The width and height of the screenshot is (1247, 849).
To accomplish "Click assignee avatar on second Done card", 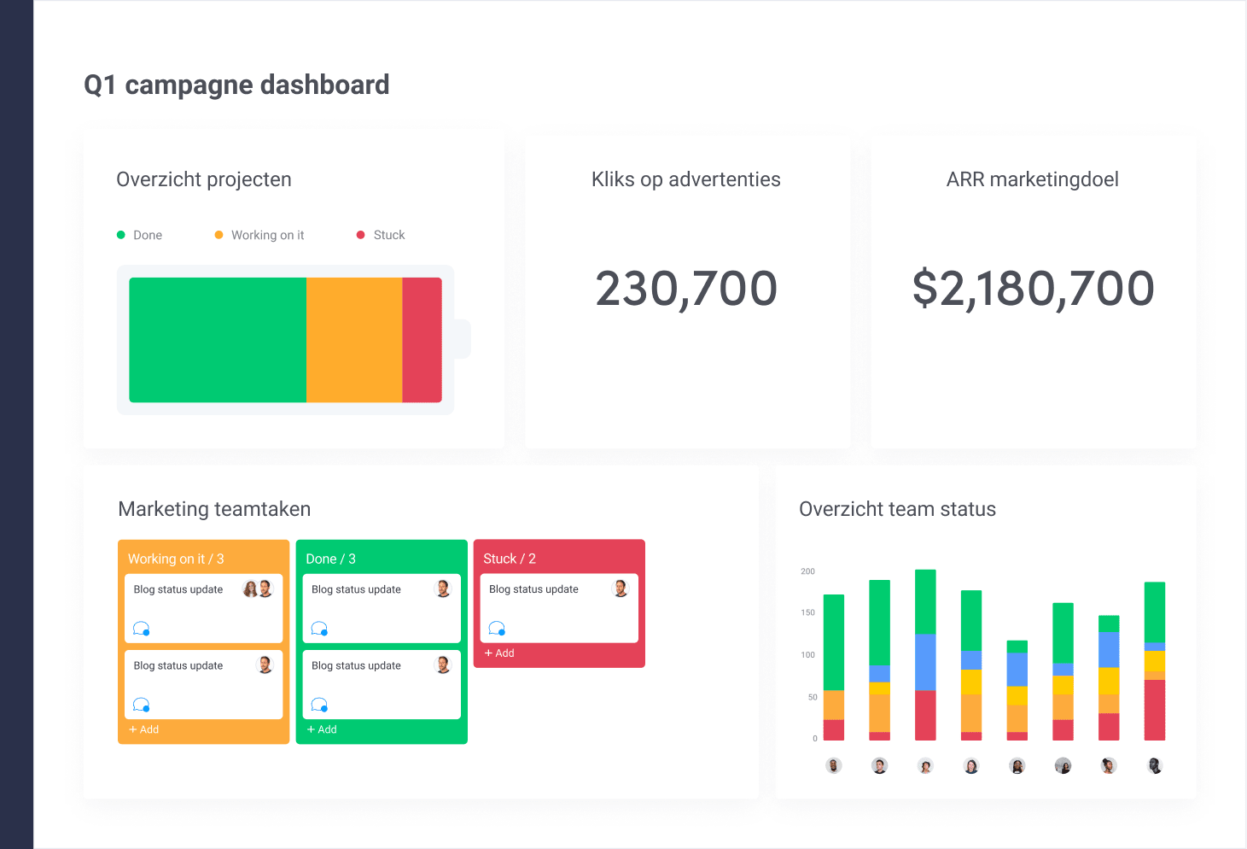I will pyautogui.click(x=443, y=665).
